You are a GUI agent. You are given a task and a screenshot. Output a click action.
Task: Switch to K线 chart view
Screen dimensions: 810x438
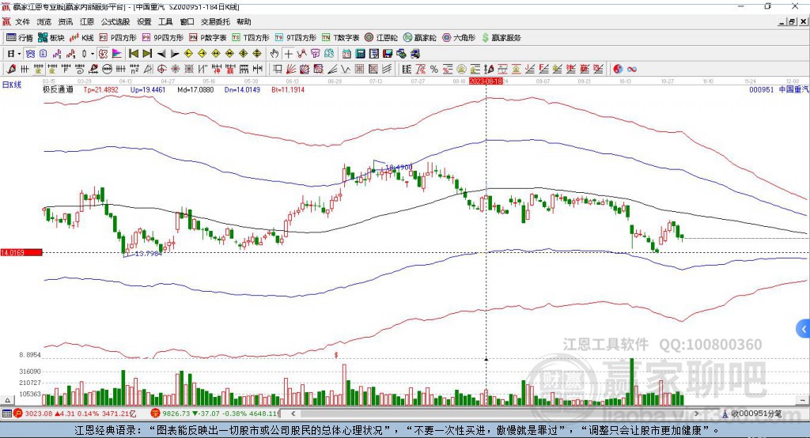pos(81,38)
